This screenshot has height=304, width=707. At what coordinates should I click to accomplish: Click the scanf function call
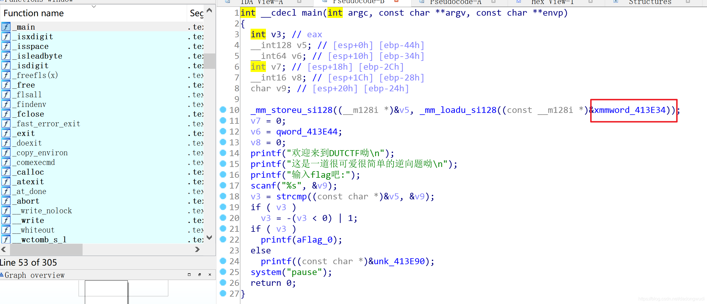coord(263,186)
